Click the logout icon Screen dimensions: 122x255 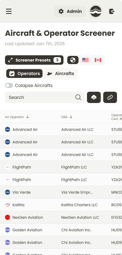[112, 11]
